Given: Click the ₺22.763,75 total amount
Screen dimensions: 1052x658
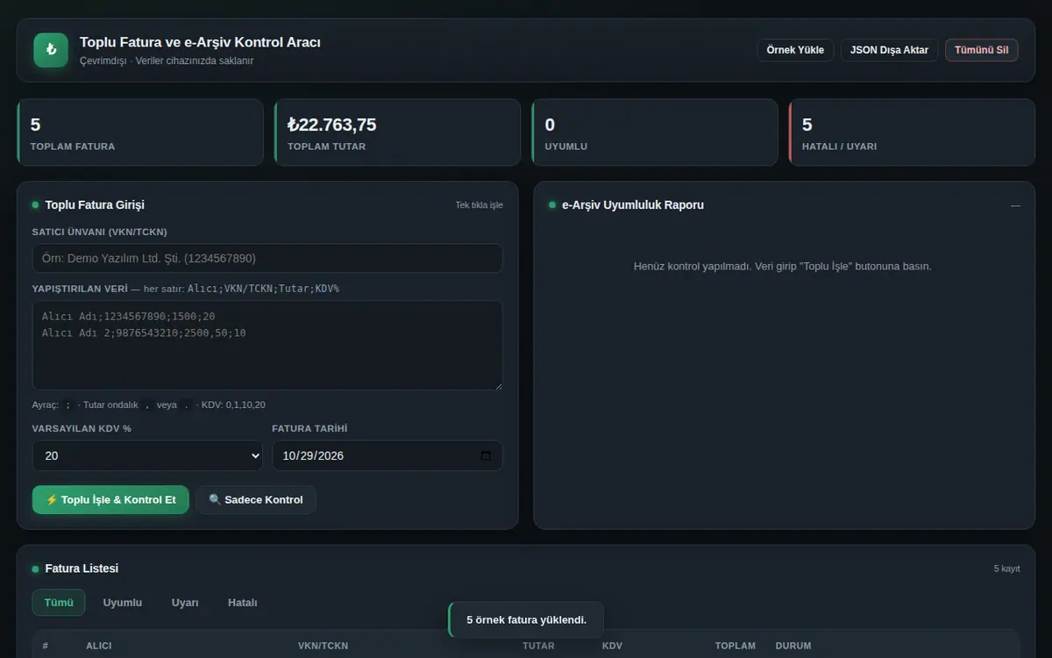Looking at the screenshot, I should pos(331,125).
